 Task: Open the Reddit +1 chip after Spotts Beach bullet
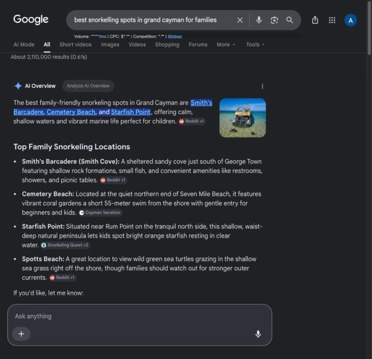(62, 278)
